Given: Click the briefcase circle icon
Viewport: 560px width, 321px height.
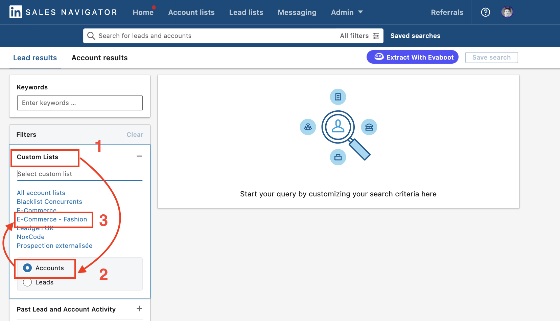Looking at the screenshot, I should [x=338, y=157].
